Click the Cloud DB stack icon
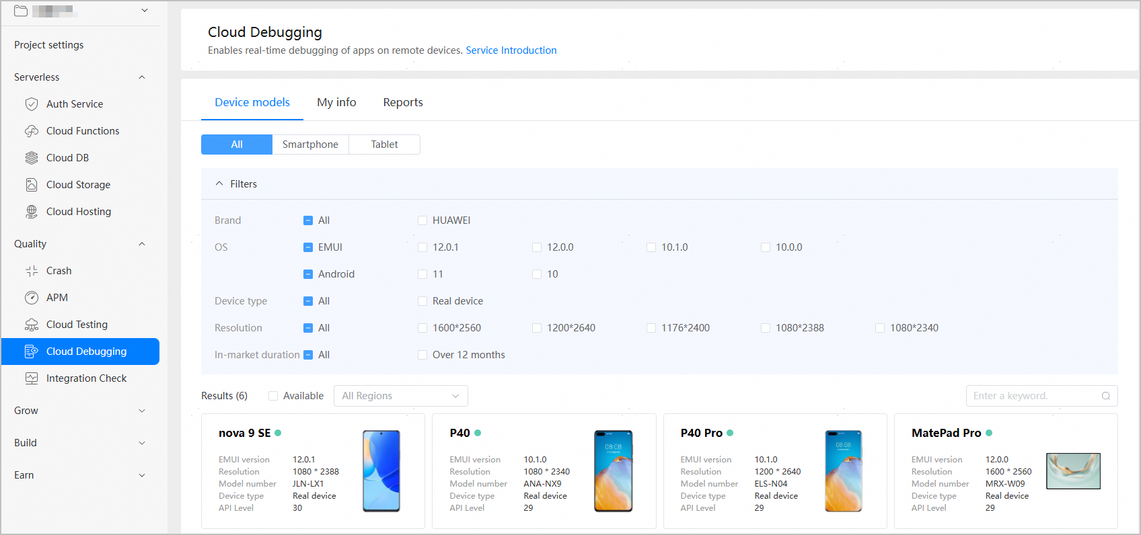The width and height of the screenshot is (1141, 535). click(x=32, y=158)
